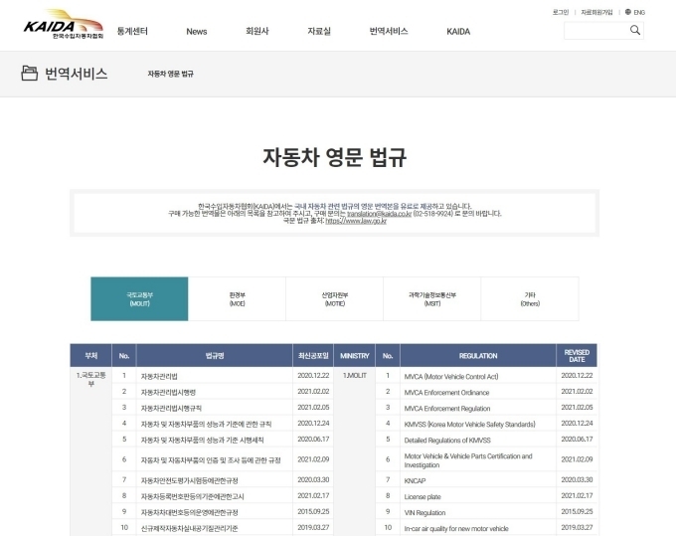This screenshot has width=676, height=536.
Task: Click the 1.국토교통부 ministry cell
Action: (x=91, y=380)
